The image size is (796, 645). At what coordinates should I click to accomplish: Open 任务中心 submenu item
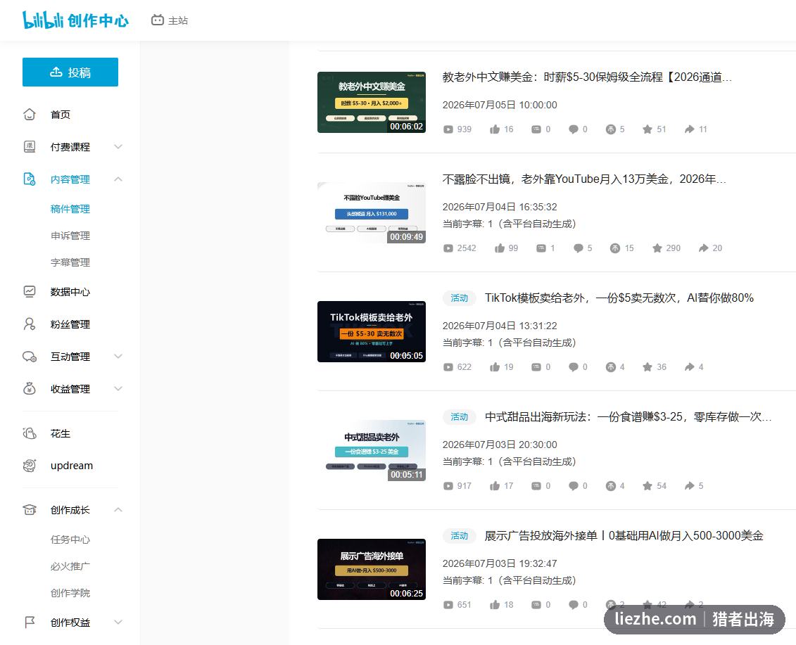70,539
